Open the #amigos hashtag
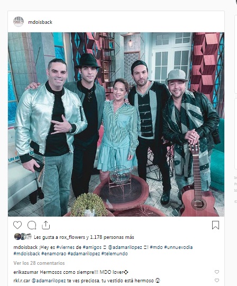The width and height of the screenshot is (237, 286). coord(92,247)
